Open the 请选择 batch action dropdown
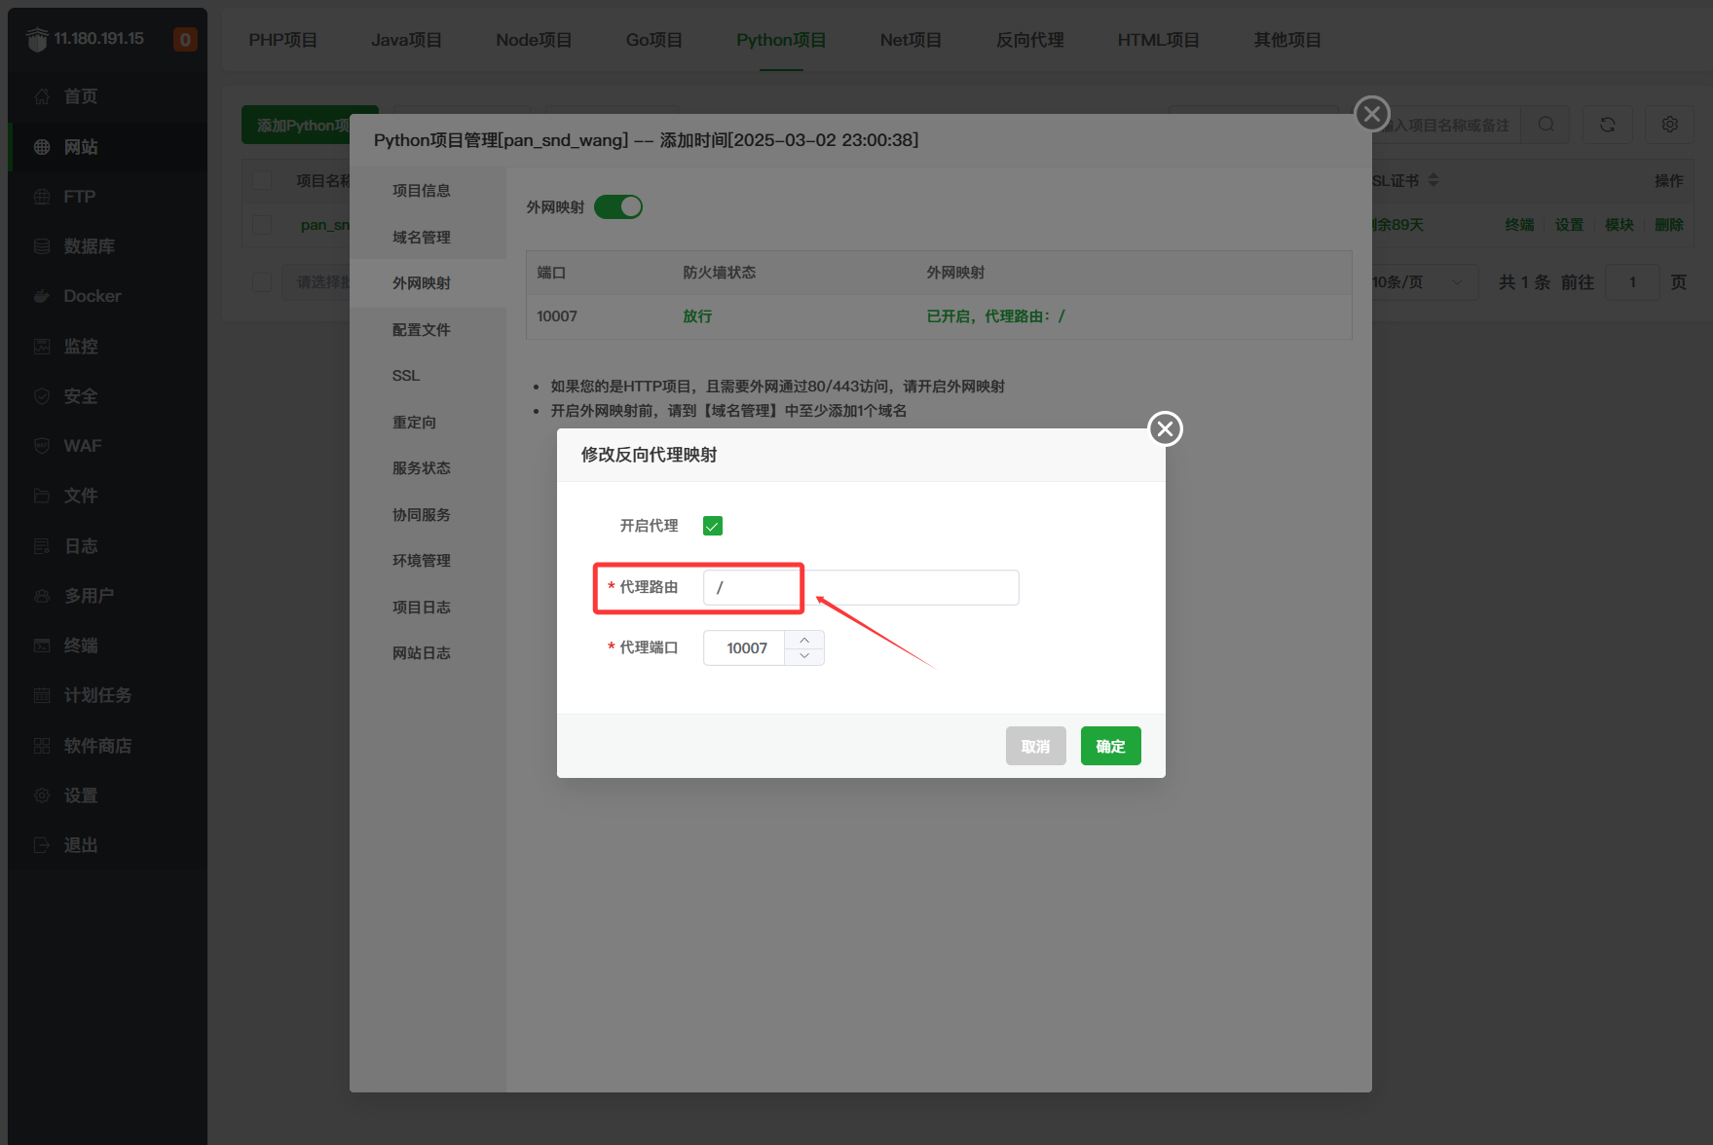The width and height of the screenshot is (1713, 1145). [x=317, y=282]
